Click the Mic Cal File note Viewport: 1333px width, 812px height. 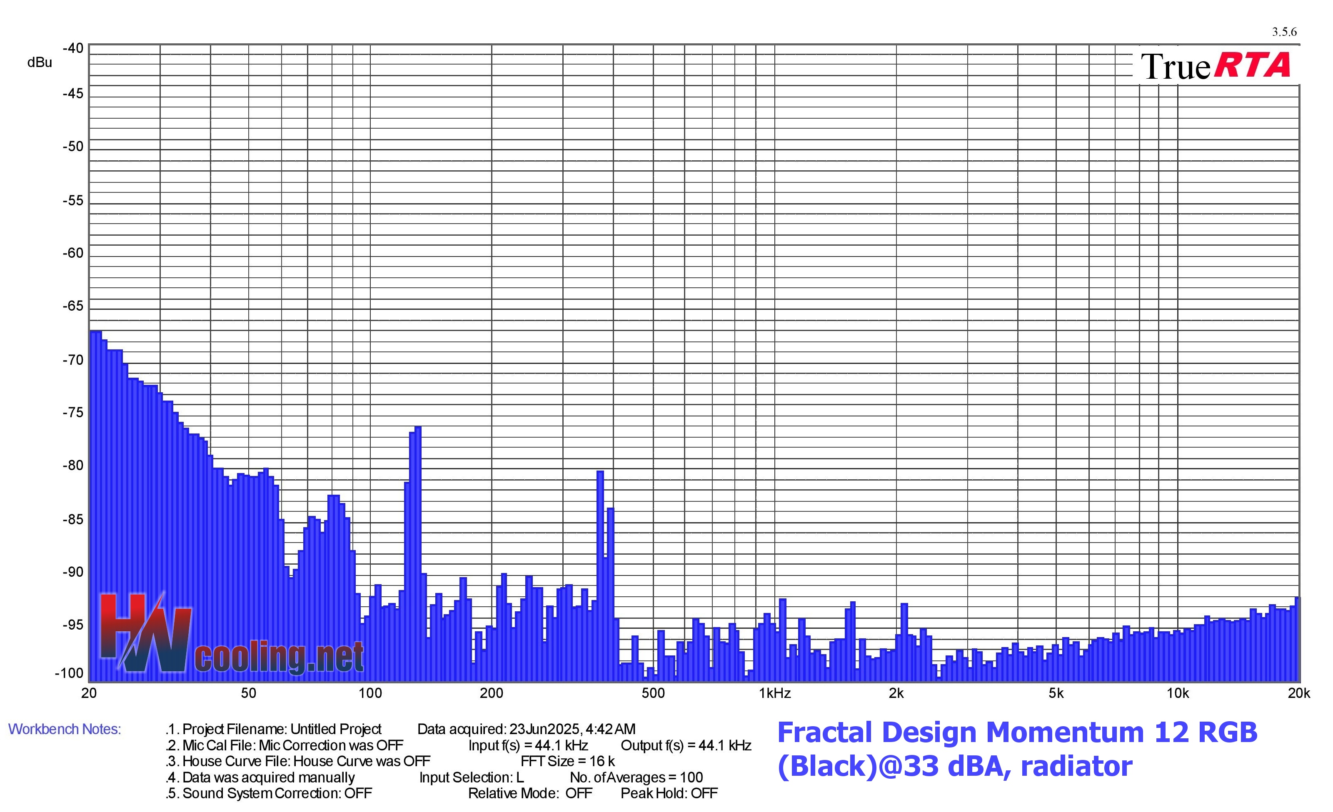point(285,745)
